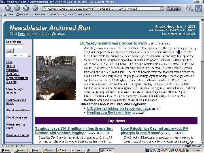The height and width of the screenshot is (153, 204).
Task: Open the Model bookmark
Action: pos(51,14)
